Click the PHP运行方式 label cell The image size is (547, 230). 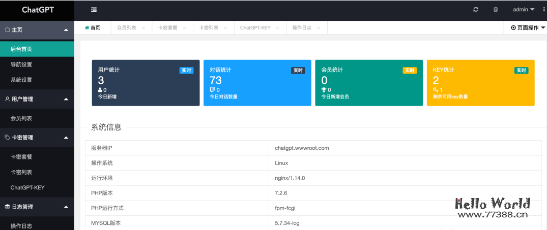(x=177, y=208)
